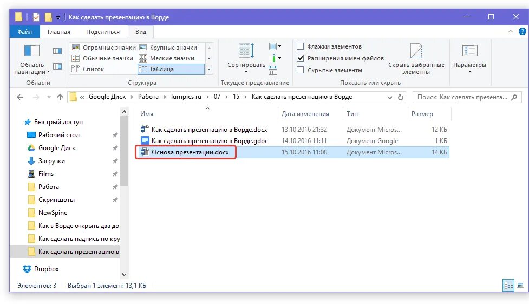529x304 pixels.
Task: Click the Help question mark icon
Action: (523, 32)
